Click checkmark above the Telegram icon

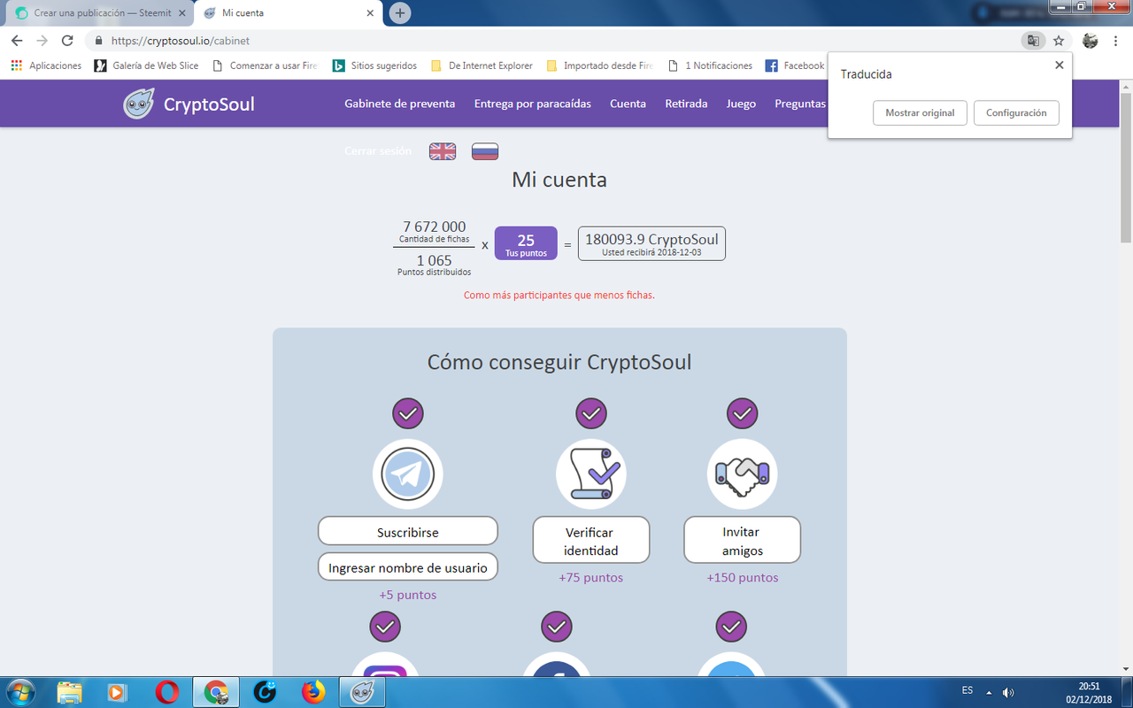(408, 413)
